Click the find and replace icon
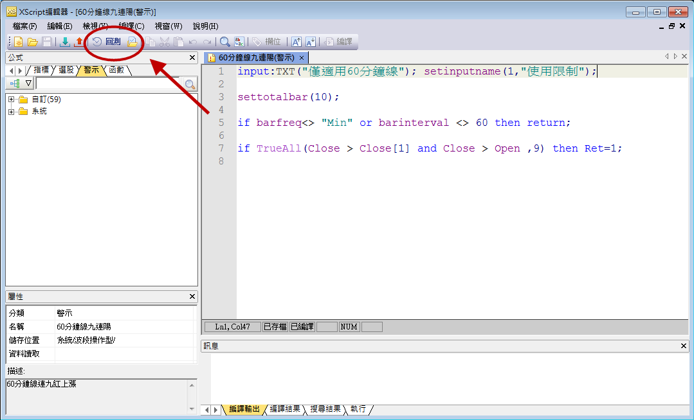This screenshot has height=420, width=694. tap(239, 42)
